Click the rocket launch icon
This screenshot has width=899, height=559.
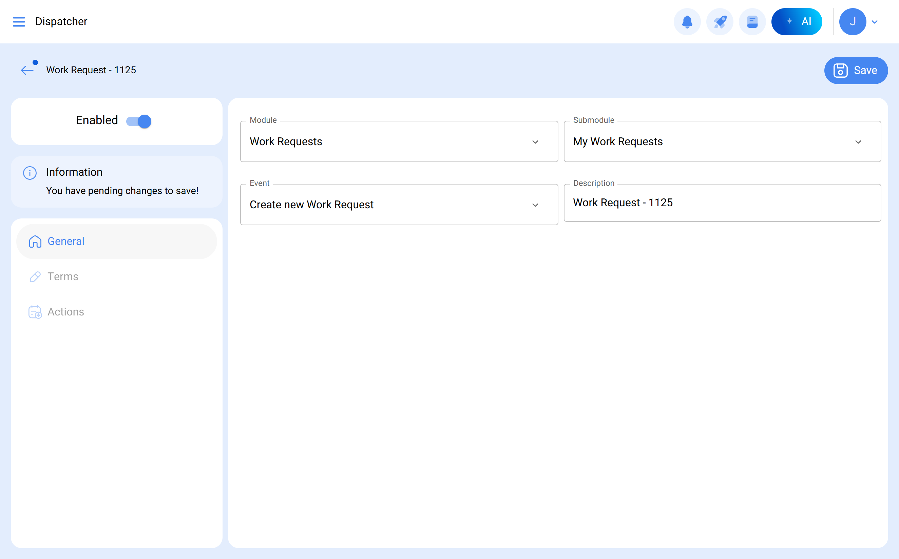point(719,21)
